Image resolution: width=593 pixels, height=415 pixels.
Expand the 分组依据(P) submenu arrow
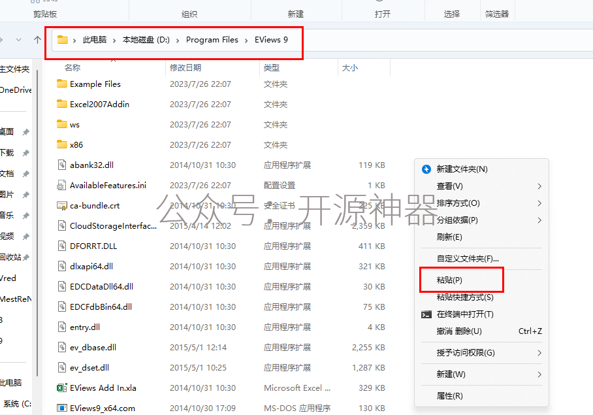point(539,220)
